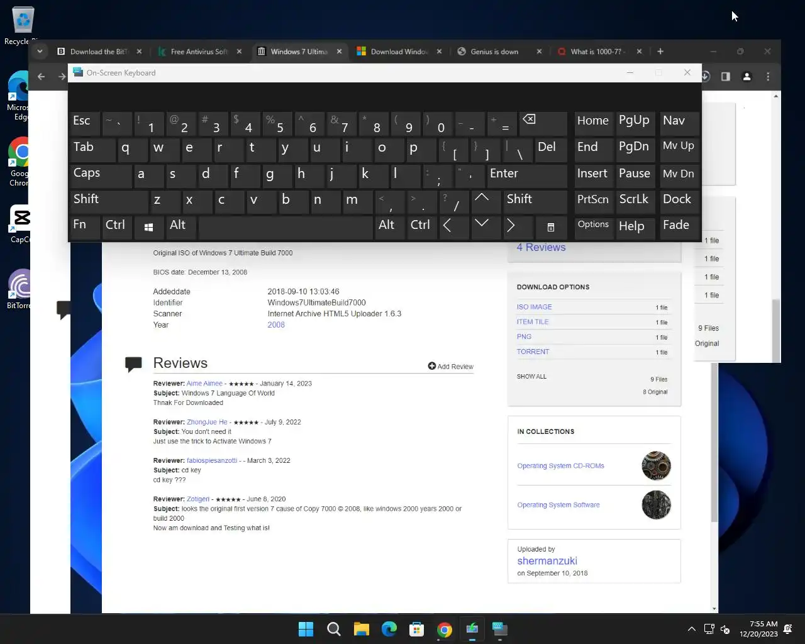
Task: Open a new Chrome tab
Action: [x=660, y=52]
